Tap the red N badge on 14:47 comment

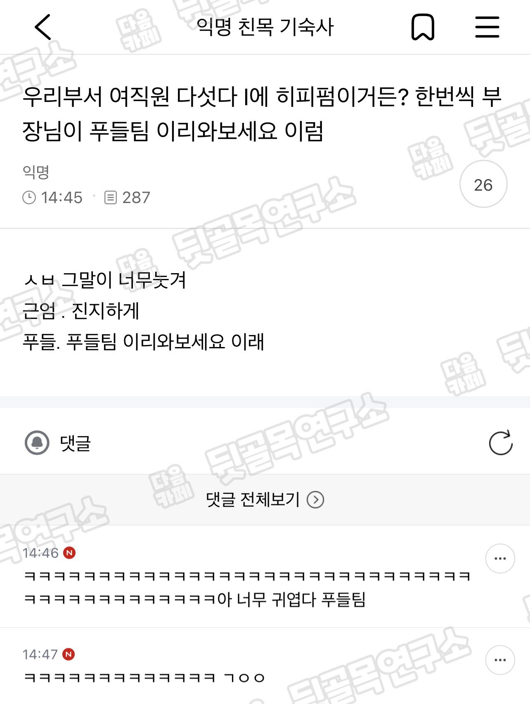(x=69, y=654)
